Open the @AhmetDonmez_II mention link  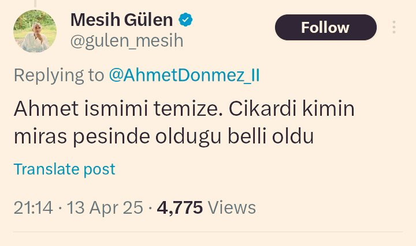click(184, 75)
